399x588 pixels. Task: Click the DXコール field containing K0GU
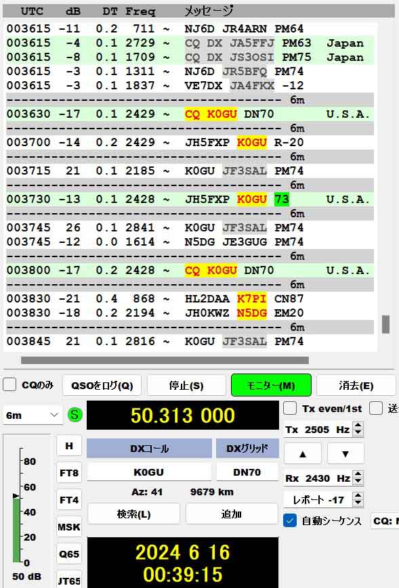(x=148, y=472)
